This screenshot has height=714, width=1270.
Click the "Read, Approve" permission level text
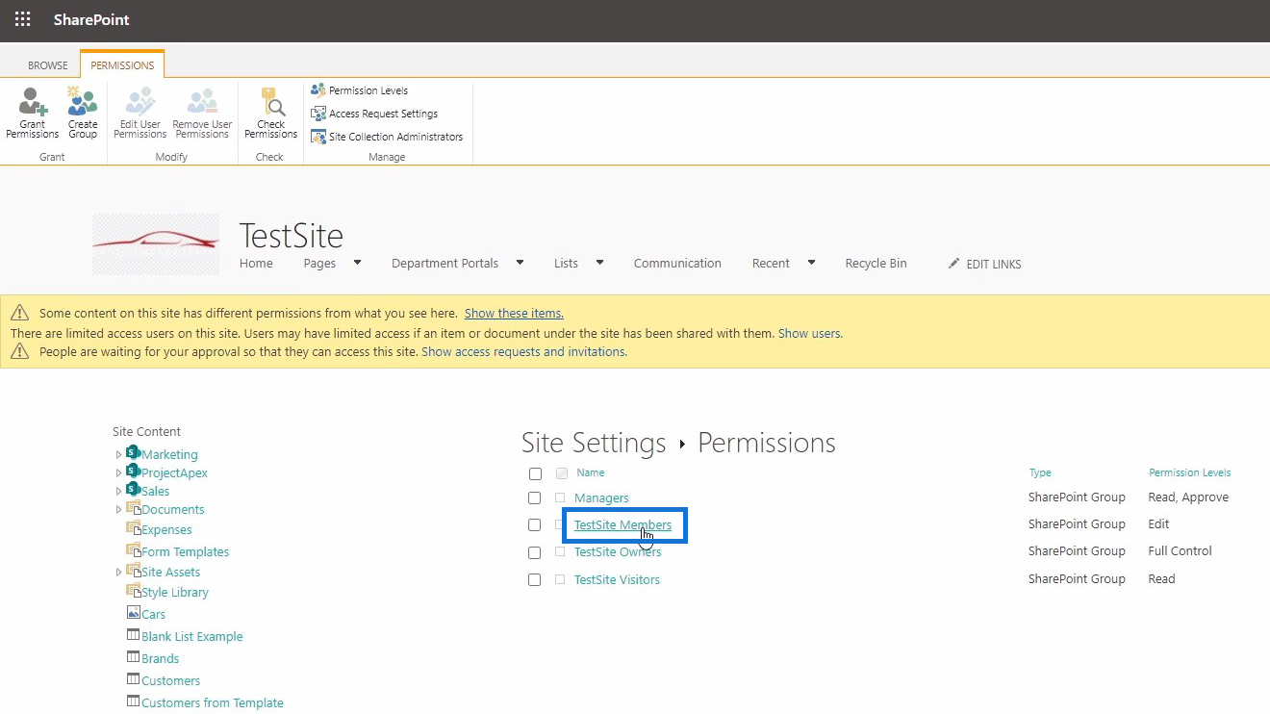pos(1188,497)
